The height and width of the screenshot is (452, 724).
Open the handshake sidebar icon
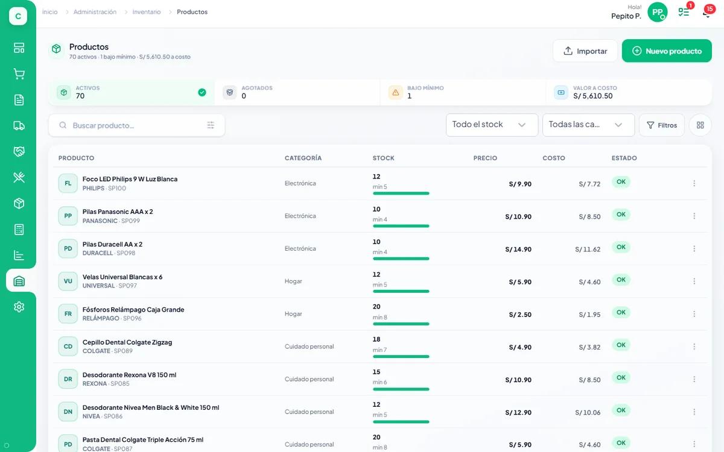pyautogui.click(x=19, y=152)
